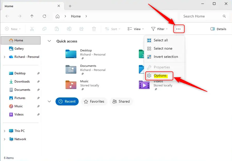This screenshot has height=161, width=232.
Task: Choose Select none from the menu
Action: coord(164,49)
